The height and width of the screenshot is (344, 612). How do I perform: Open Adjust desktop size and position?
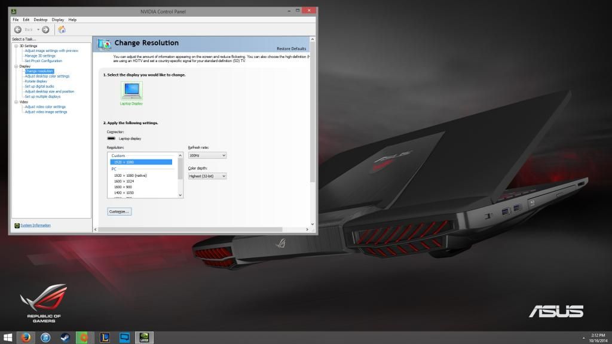point(50,91)
